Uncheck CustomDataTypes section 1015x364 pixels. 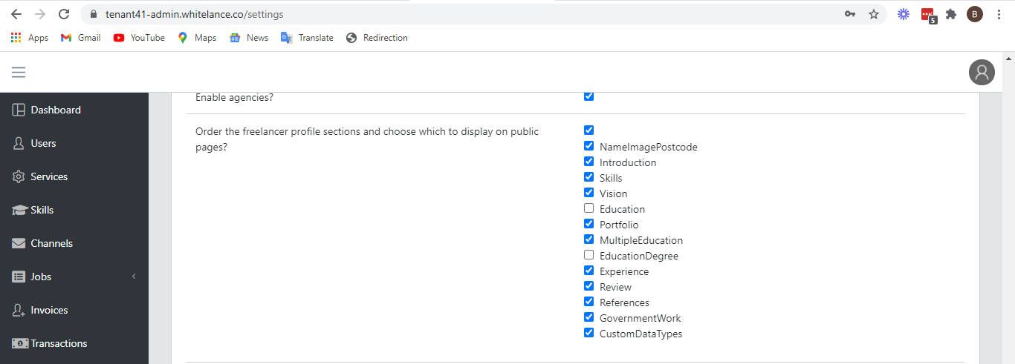point(588,333)
